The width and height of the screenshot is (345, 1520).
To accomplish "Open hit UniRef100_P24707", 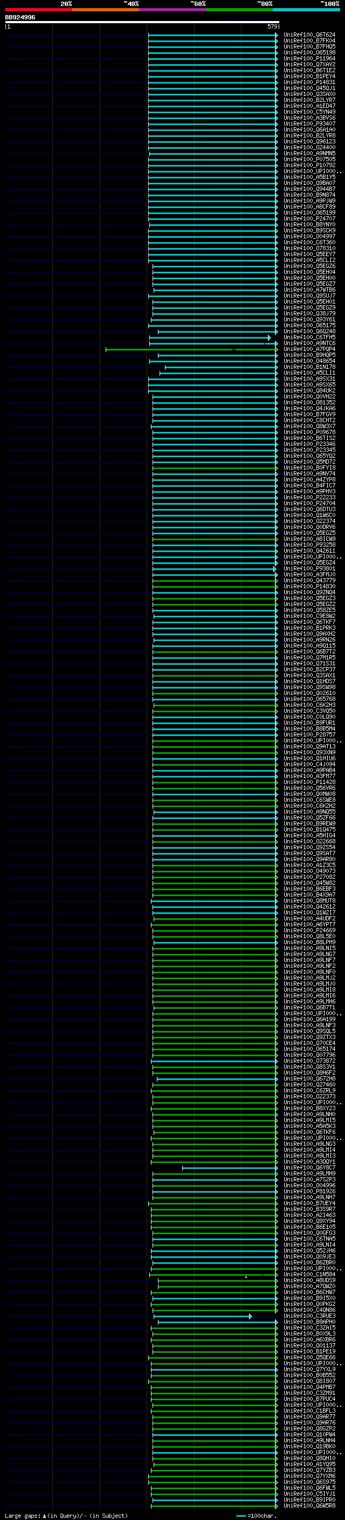I will pyautogui.click(x=309, y=218).
